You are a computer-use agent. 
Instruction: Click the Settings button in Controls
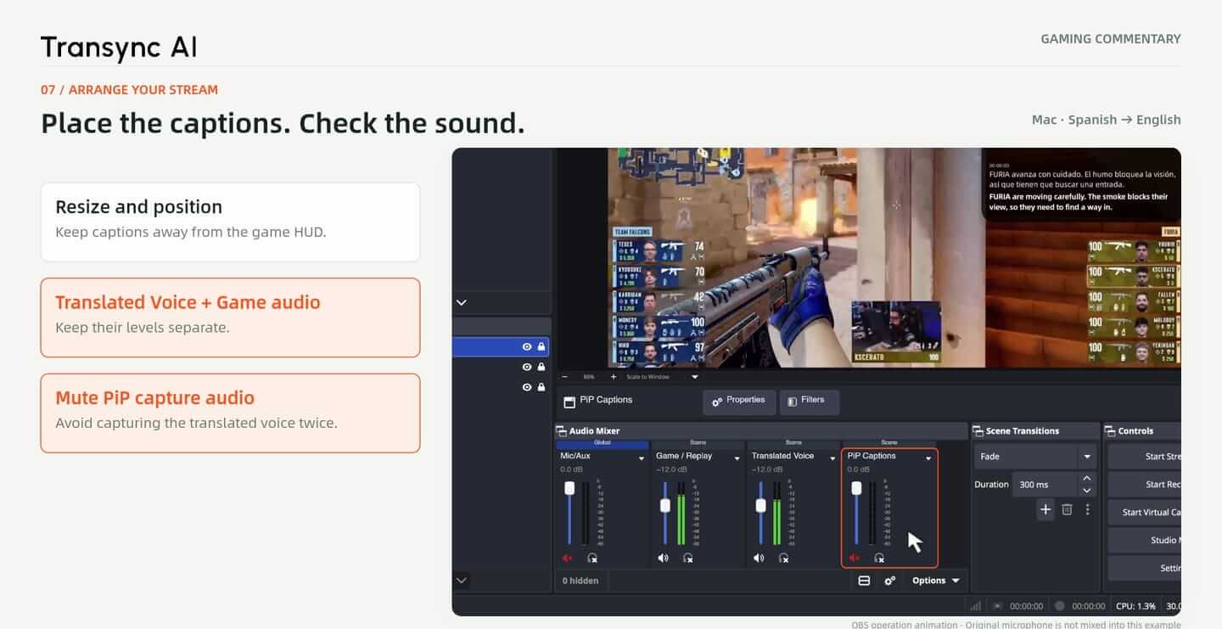tap(1145, 568)
